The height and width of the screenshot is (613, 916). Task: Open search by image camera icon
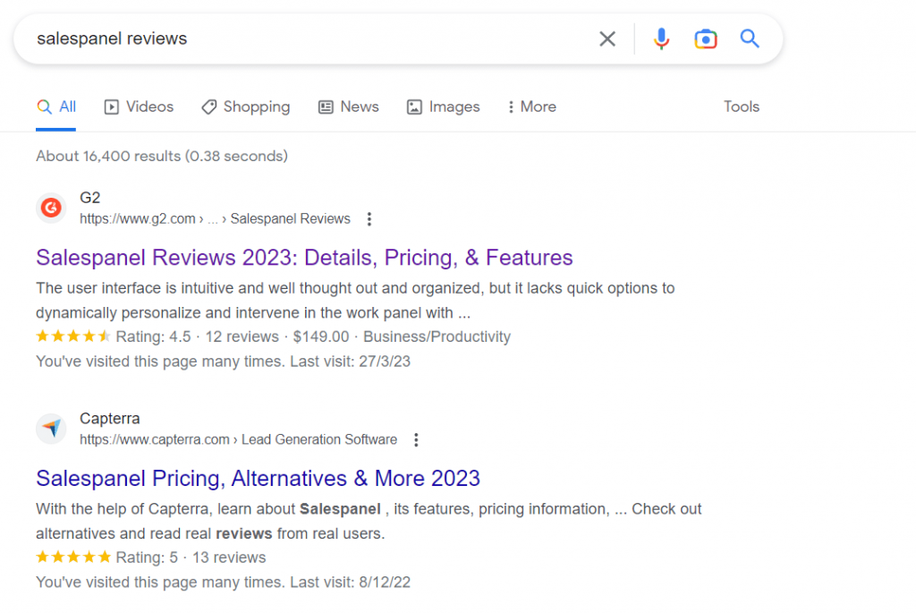click(x=705, y=39)
